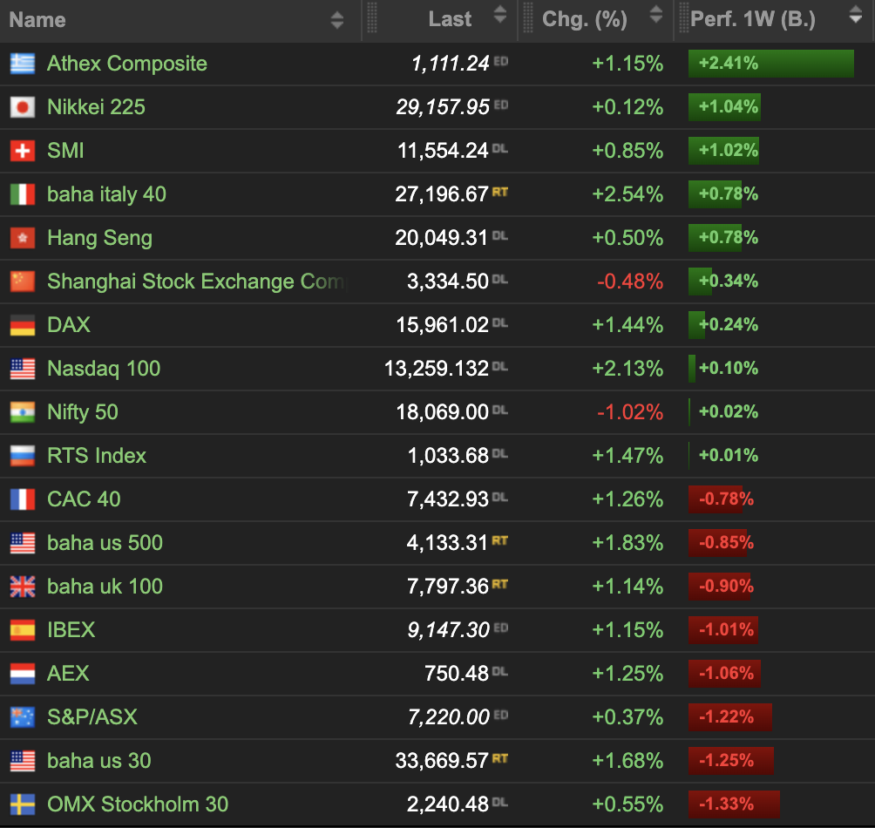Click the Spain flag beside IBEX
Image resolution: width=875 pixels, height=828 pixels.
pos(23,630)
